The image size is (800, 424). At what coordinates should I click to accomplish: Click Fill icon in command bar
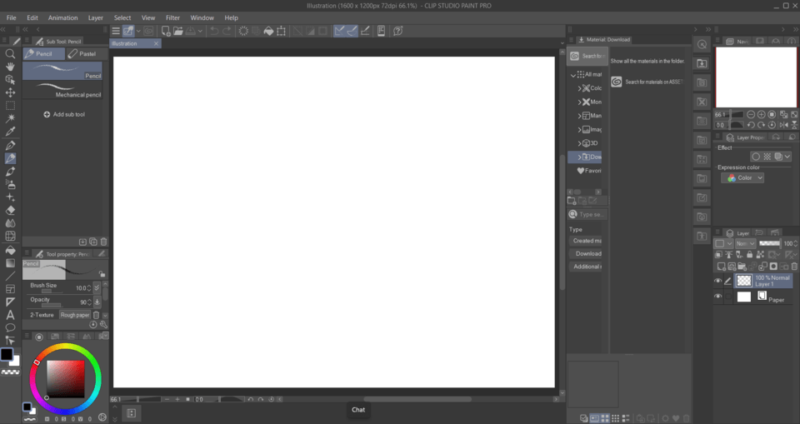pyautogui.click(x=268, y=31)
